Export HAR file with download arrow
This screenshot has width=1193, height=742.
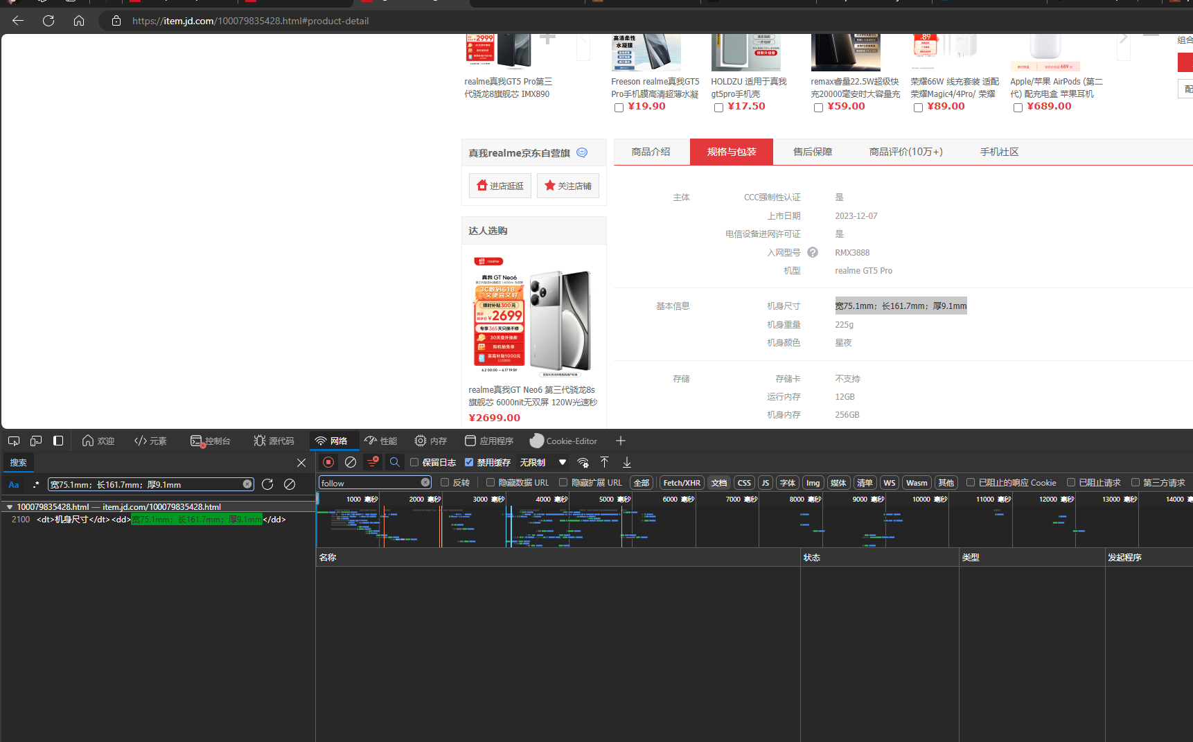point(626,462)
